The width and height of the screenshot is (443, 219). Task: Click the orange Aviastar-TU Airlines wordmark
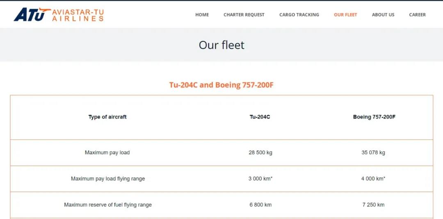coord(78,15)
